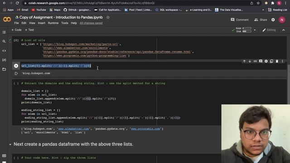
Task: Click into the 'Your code here' empty cell
Action: (x=116, y=158)
